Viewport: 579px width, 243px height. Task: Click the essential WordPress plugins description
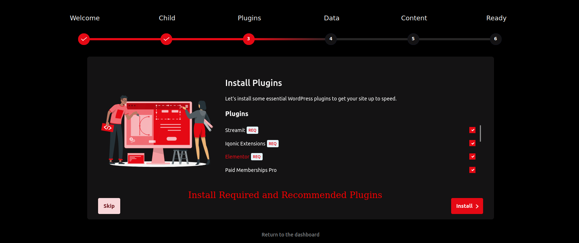coord(311,99)
